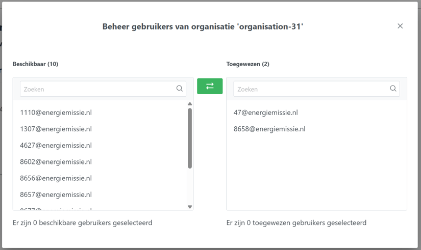421x250 pixels.
Task: Focus the Beschikbaar Zoeken search field
Action: (97, 89)
